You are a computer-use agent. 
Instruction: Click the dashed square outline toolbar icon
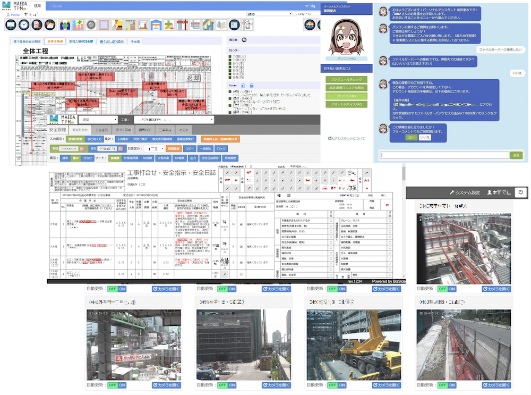(104, 25)
